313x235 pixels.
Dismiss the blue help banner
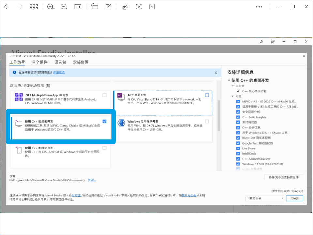(216, 73)
